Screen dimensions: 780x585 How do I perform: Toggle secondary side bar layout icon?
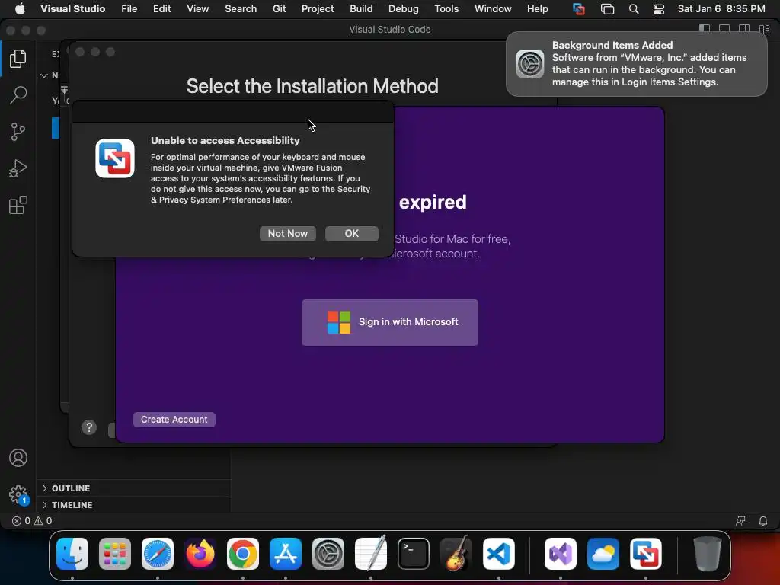pyautogui.click(x=744, y=30)
